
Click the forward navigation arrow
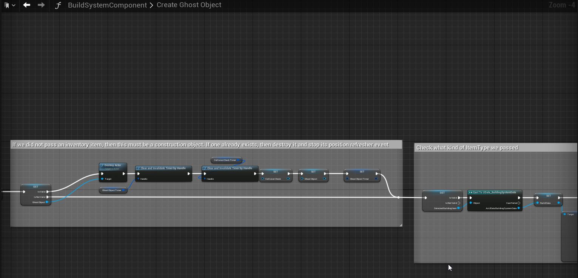point(41,5)
